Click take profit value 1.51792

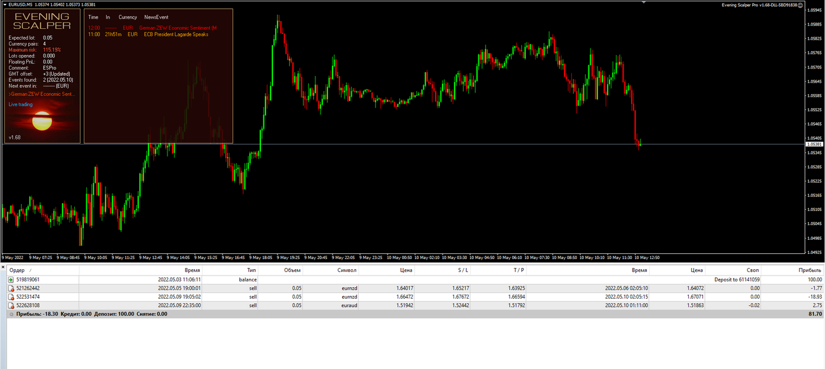click(517, 306)
